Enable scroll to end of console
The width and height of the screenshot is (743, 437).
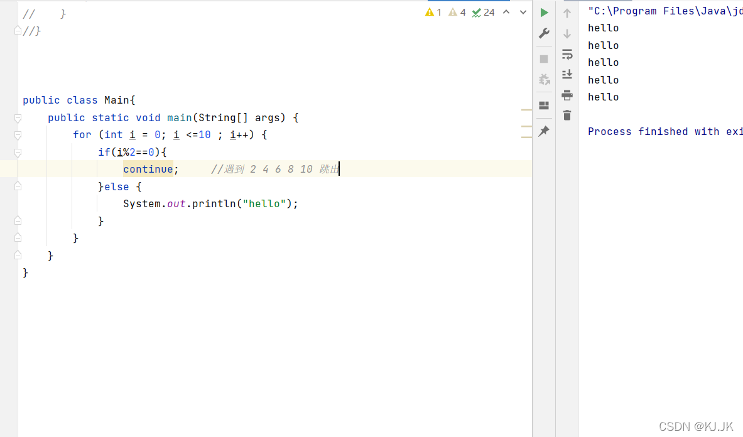(x=567, y=74)
